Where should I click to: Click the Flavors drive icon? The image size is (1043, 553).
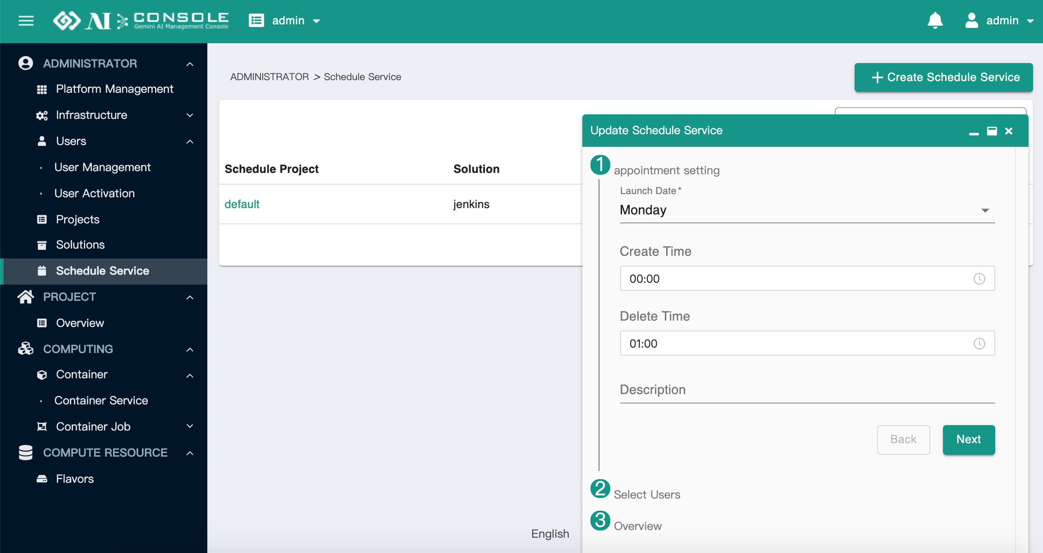point(42,479)
